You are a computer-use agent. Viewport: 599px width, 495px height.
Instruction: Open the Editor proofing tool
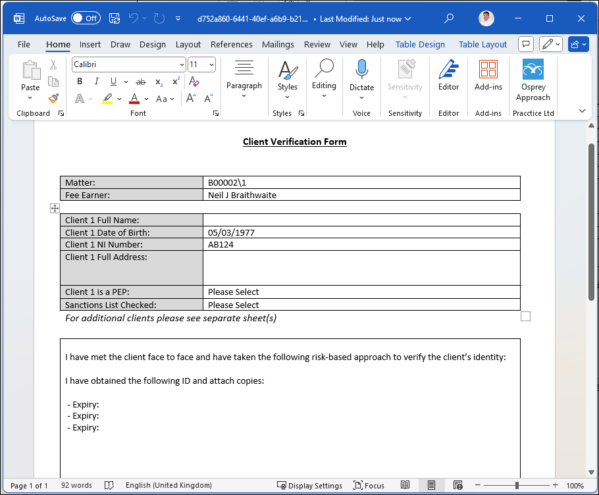448,74
